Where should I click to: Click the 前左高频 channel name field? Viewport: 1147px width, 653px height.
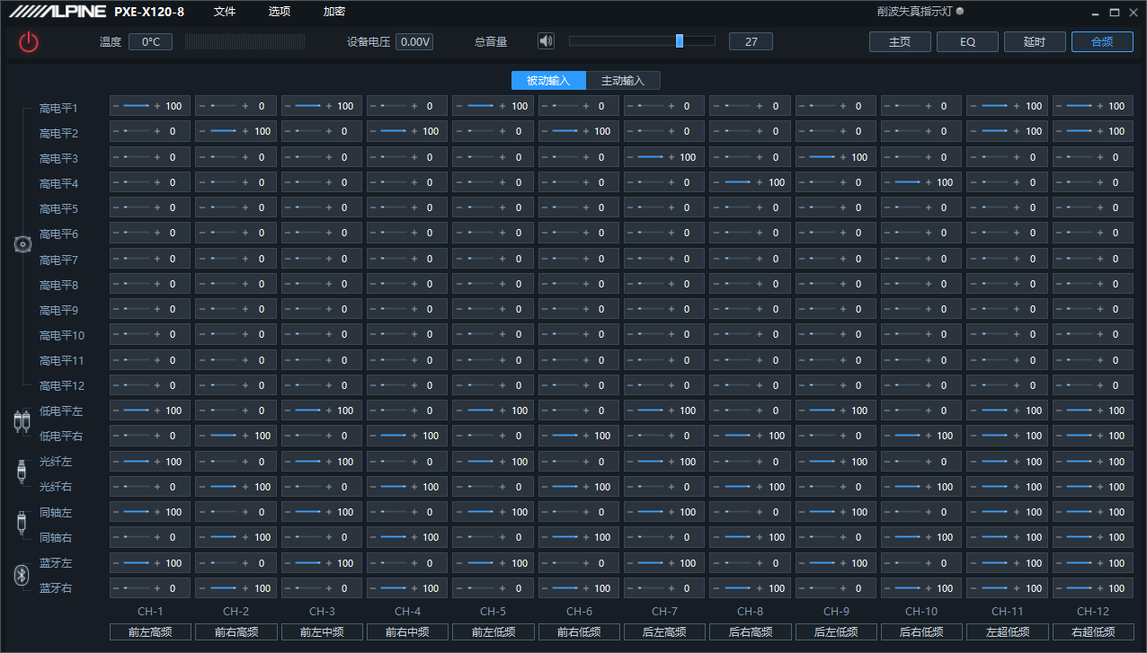tap(150, 631)
